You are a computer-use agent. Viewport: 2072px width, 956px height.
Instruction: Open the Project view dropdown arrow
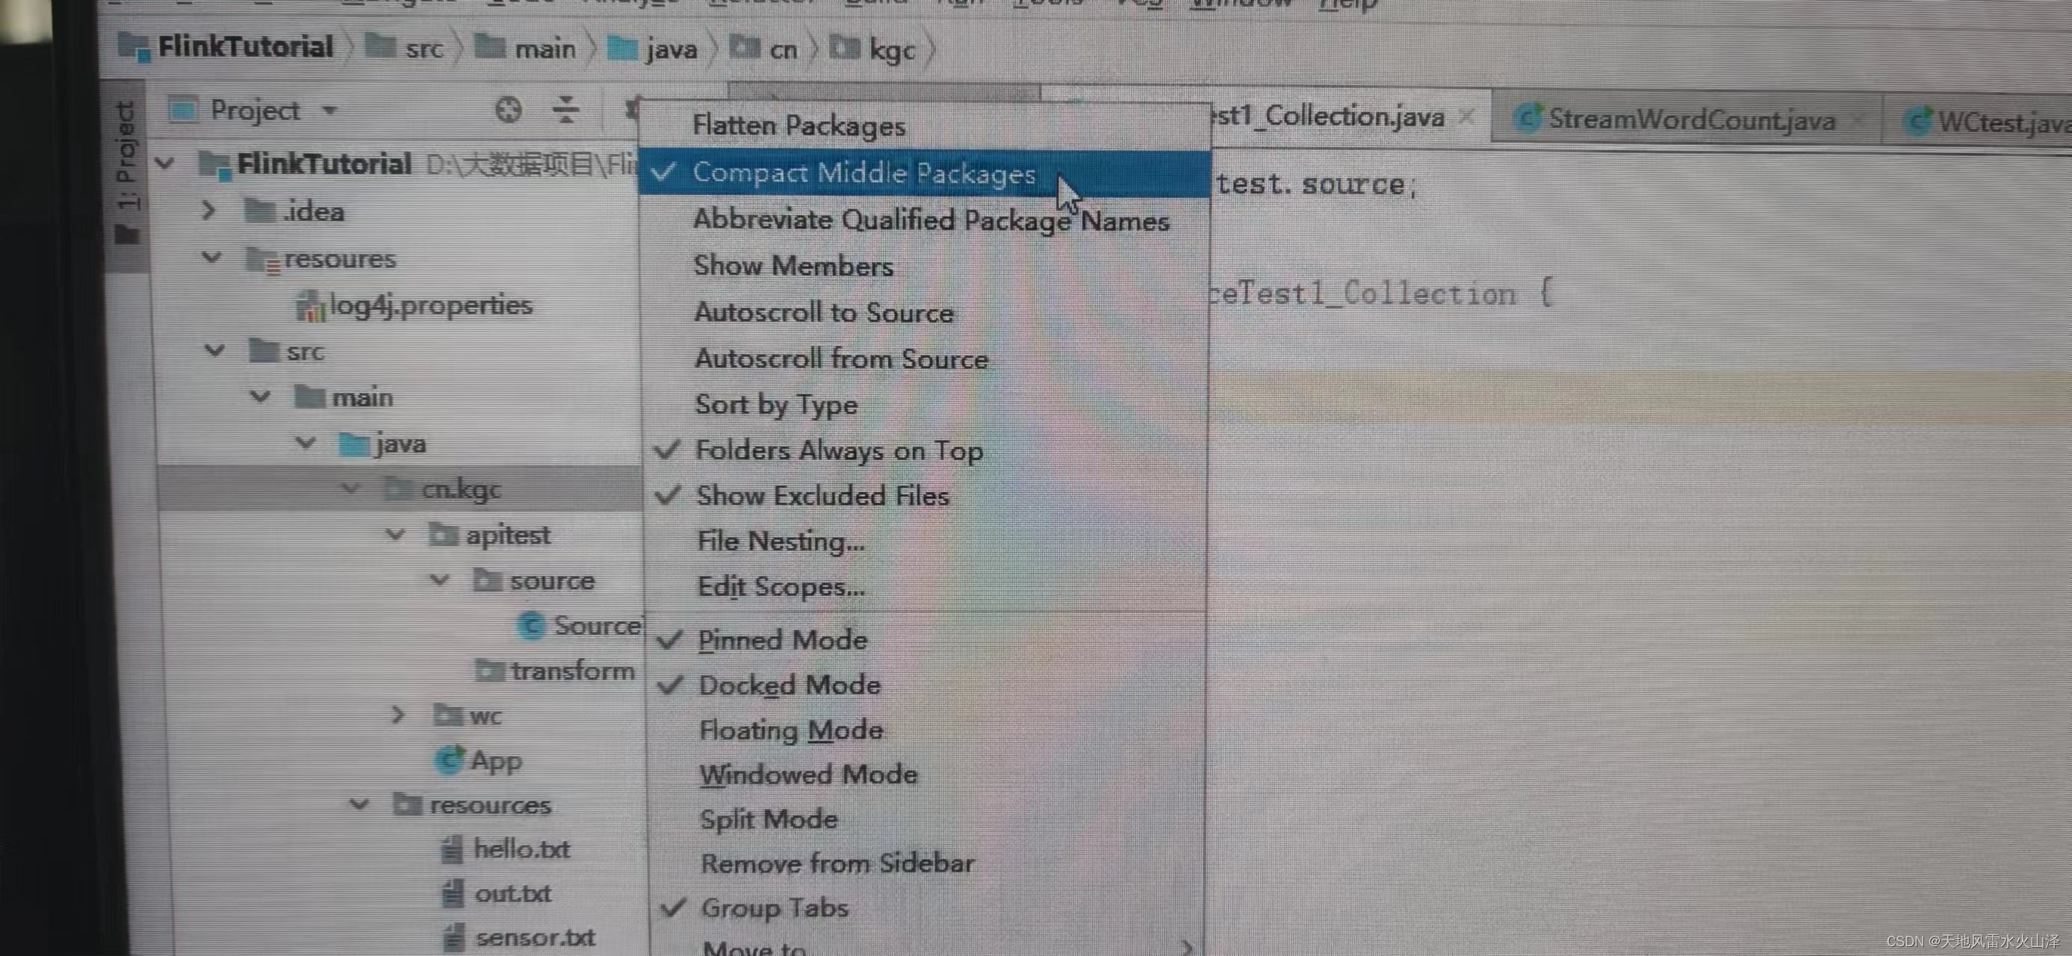(x=330, y=110)
